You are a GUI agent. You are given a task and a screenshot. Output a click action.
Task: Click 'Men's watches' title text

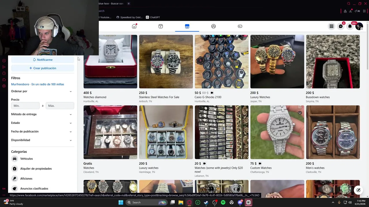tap(315, 168)
